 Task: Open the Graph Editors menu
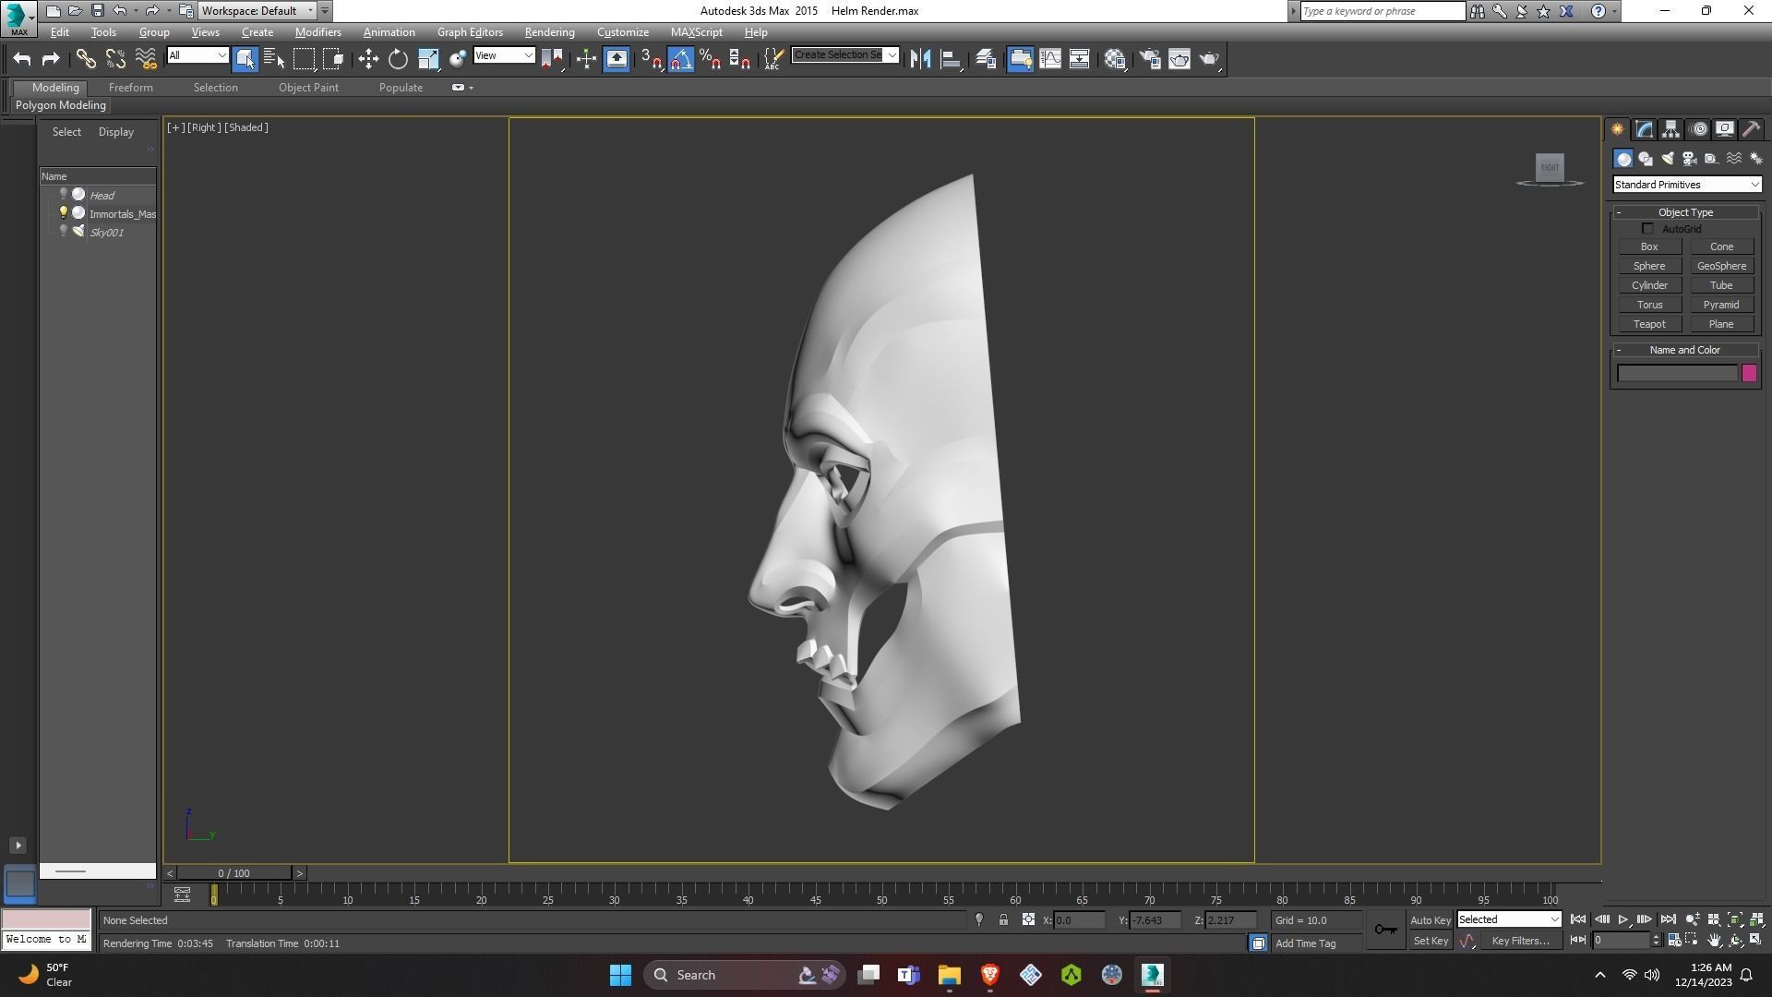tap(470, 32)
